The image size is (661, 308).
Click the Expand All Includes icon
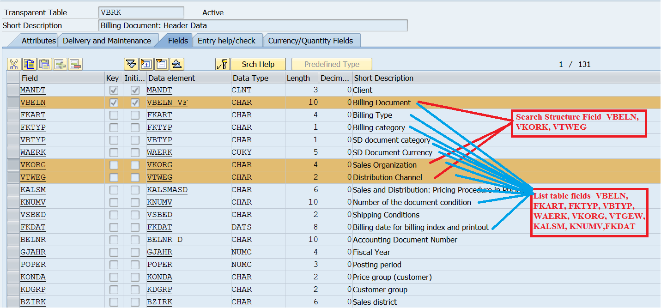click(x=131, y=64)
